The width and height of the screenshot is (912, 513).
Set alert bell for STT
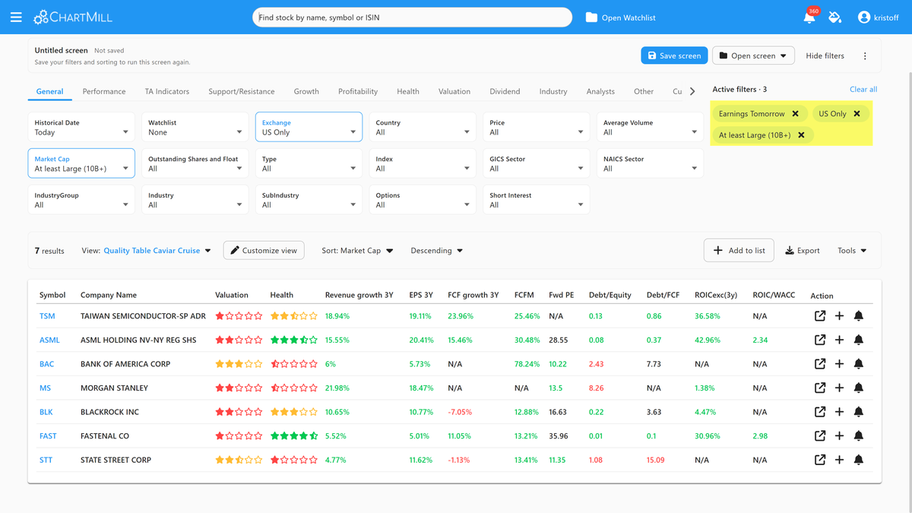click(859, 460)
